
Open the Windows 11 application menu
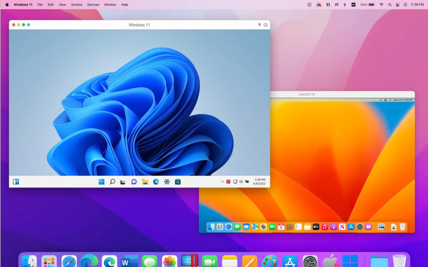point(23,5)
